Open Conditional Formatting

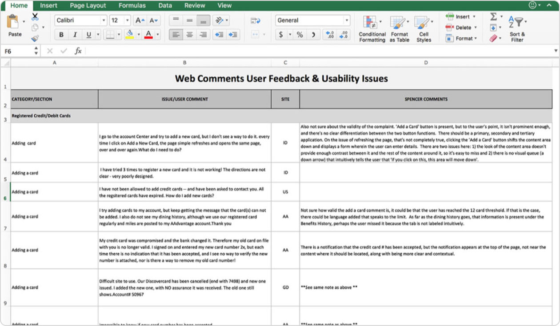point(372,29)
